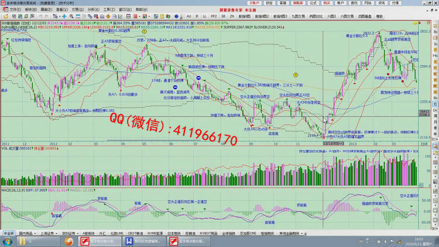Open the 帮助(H) menu

pyautogui.click(x=142, y=9)
